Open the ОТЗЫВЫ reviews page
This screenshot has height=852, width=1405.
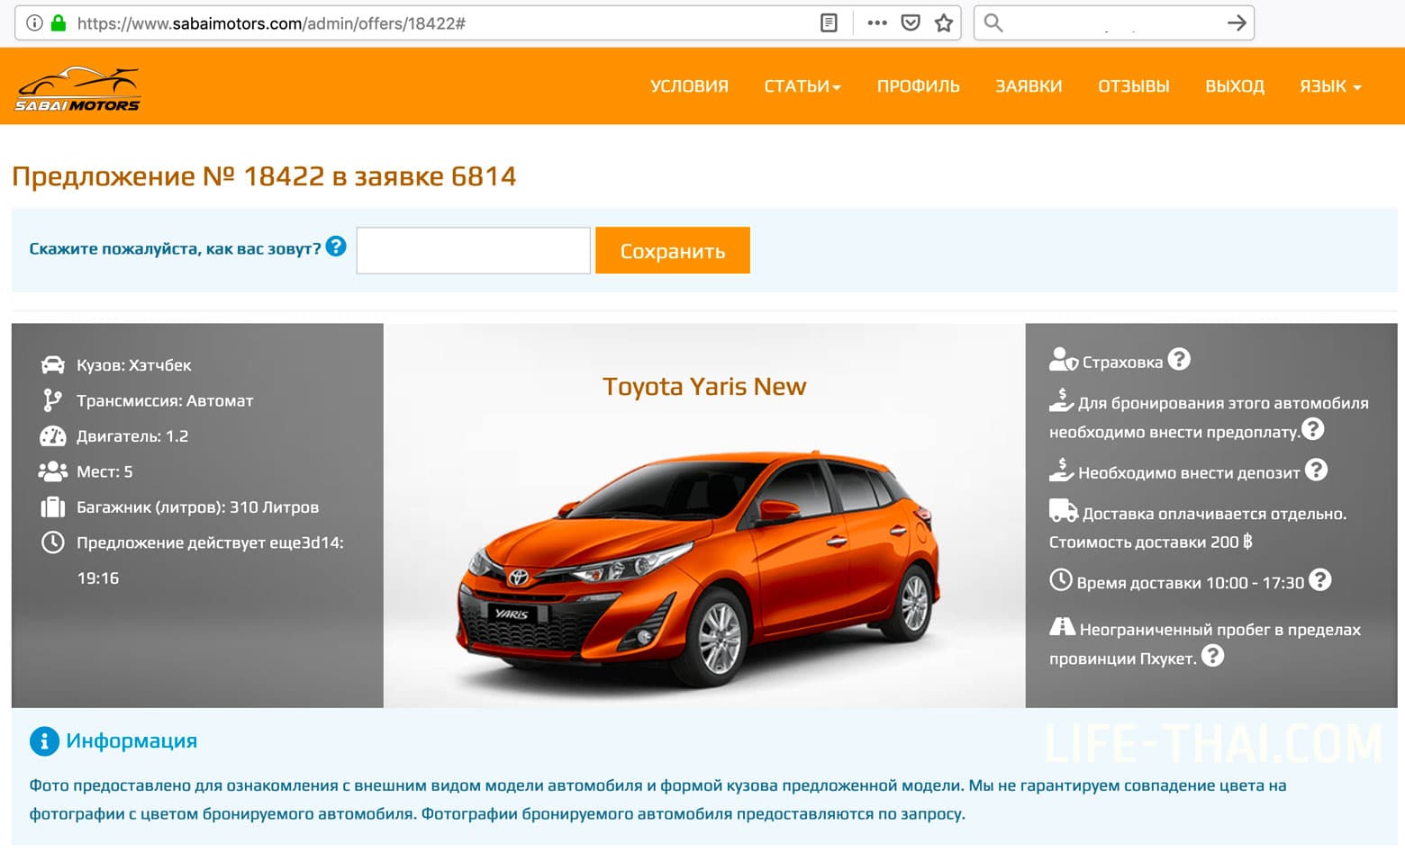(x=1133, y=86)
